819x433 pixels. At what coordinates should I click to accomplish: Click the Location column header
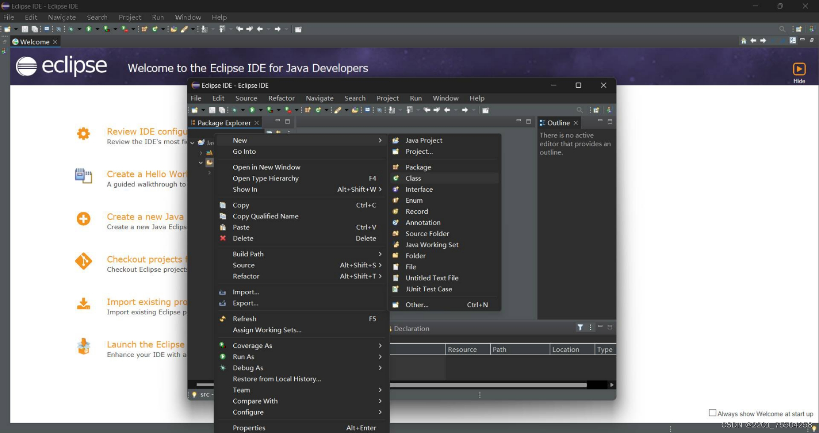coord(572,349)
